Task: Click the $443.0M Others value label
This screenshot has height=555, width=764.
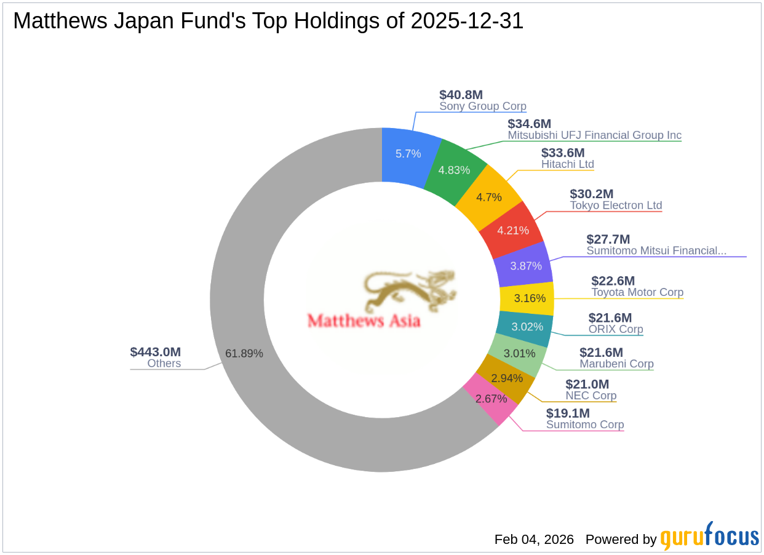Action: point(155,353)
